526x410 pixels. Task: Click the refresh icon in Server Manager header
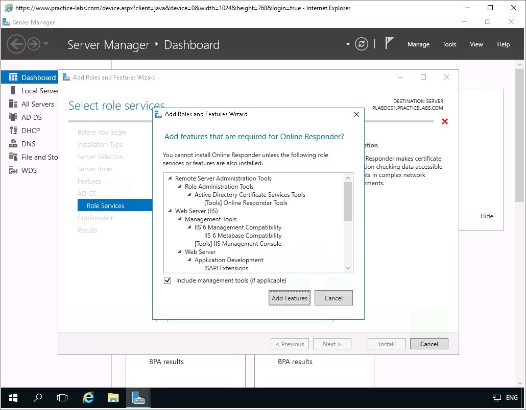click(361, 44)
